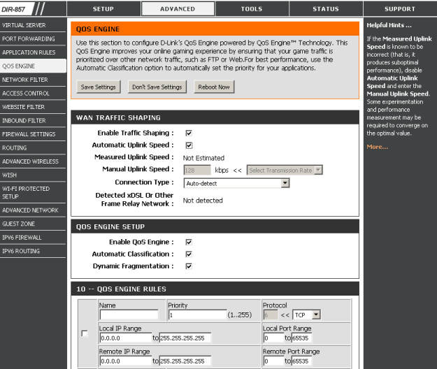Screen dimensions: 437x369
Task: Click Local Port Range start field
Action: click(x=273, y=338)
